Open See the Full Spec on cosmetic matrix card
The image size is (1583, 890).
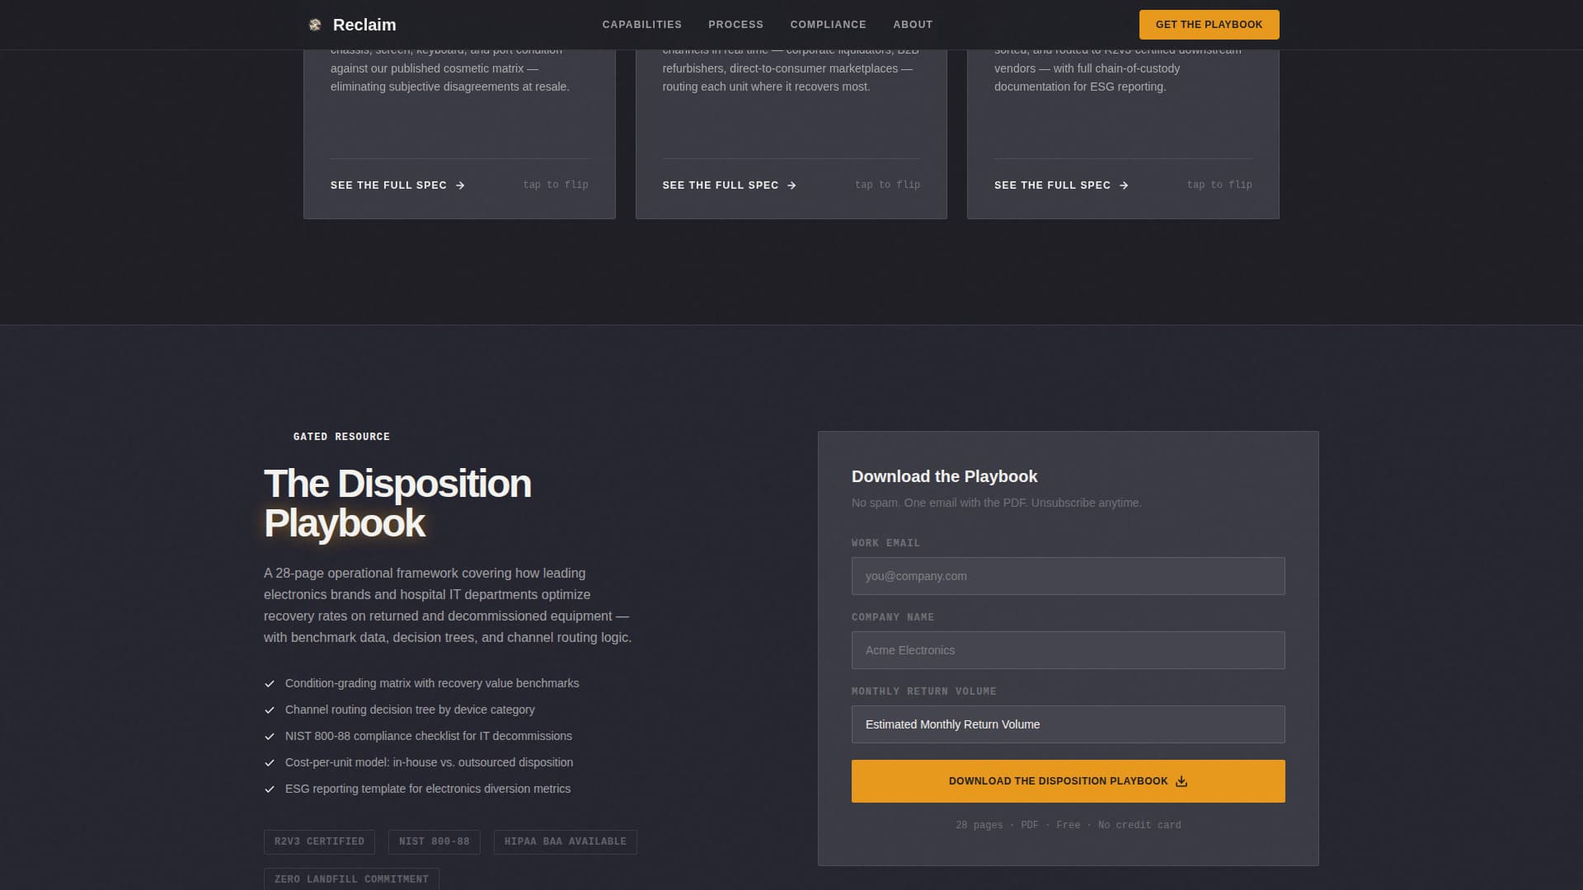[x=397, y=185]
